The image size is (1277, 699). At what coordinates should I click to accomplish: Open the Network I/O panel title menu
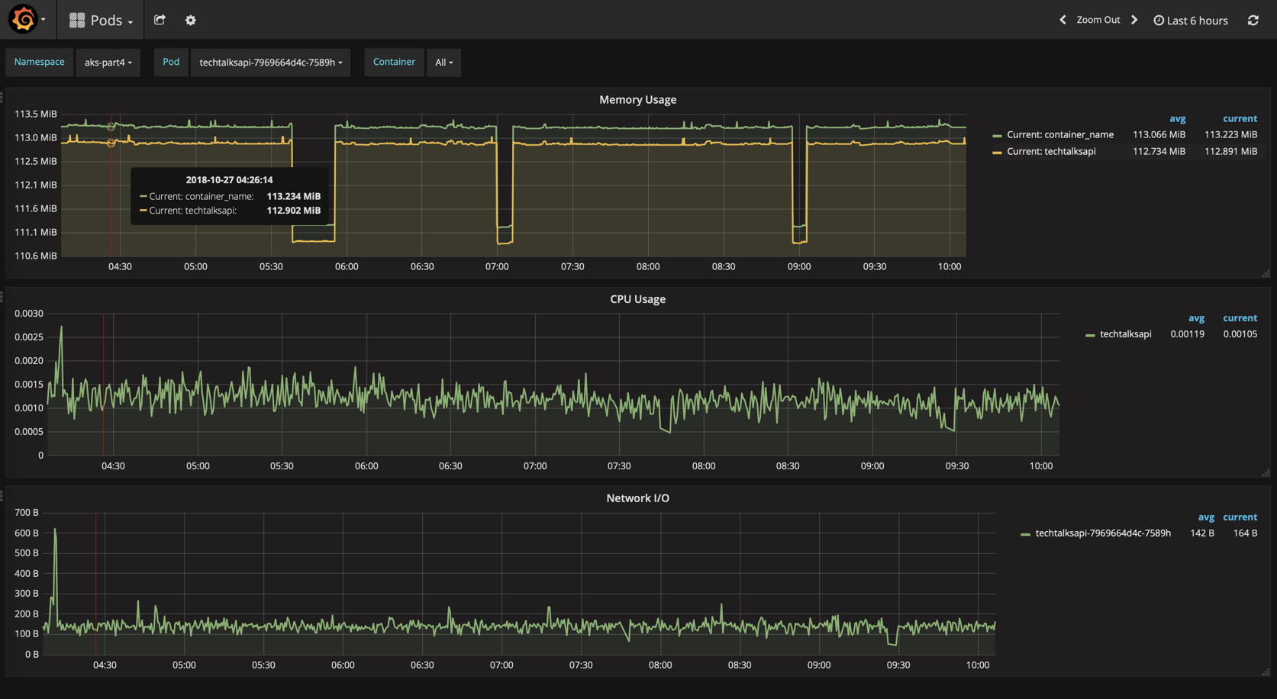(637, 498)
